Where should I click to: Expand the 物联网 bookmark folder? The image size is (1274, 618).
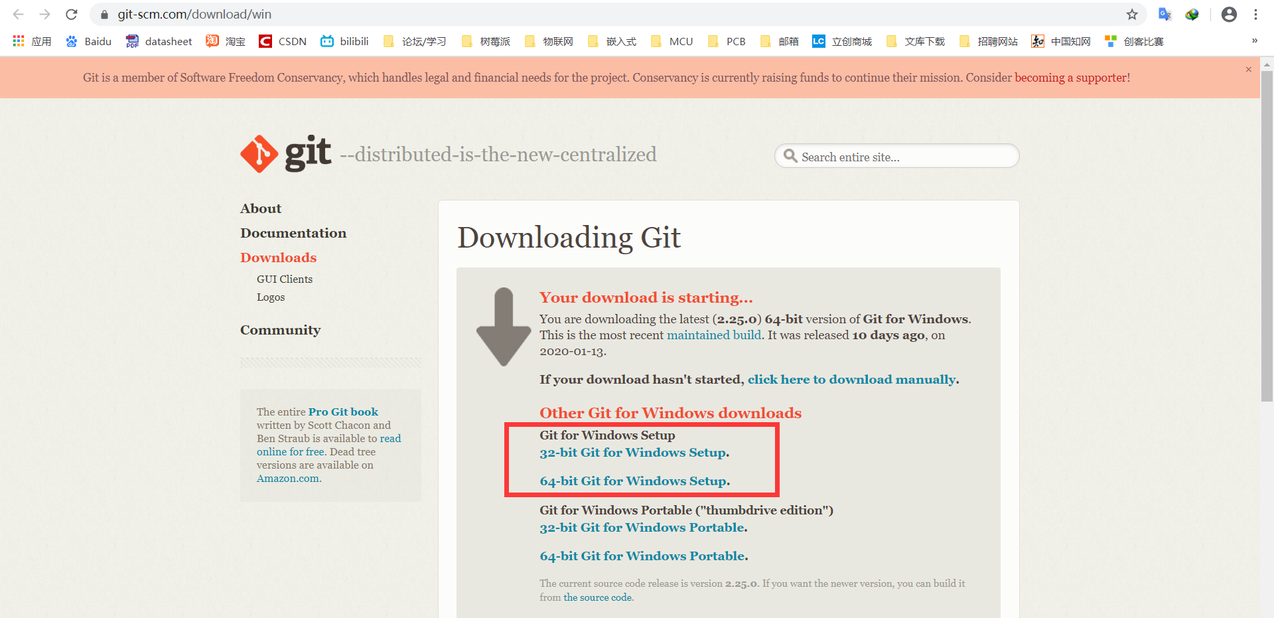point(549,41)
